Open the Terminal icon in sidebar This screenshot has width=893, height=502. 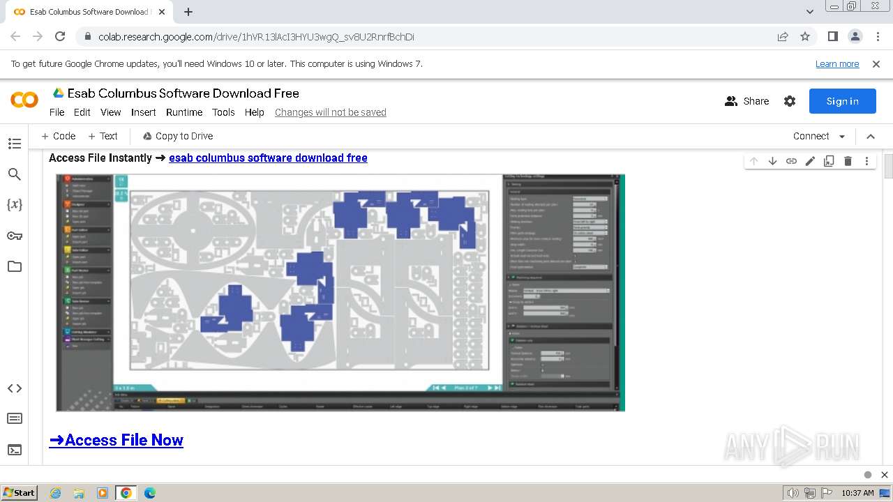15,450
